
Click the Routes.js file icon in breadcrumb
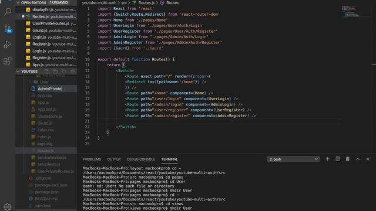[x=135, y=2]
